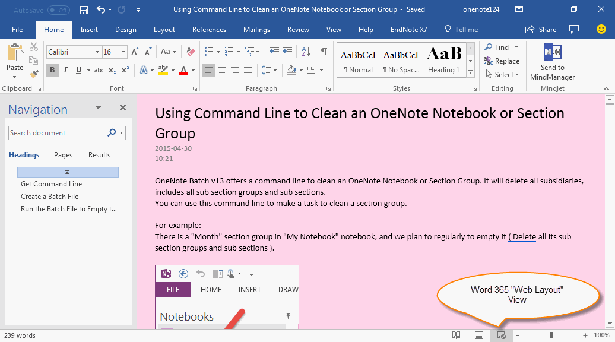Center-align the paragraph
Screen dimensions: 615x342
222,70
